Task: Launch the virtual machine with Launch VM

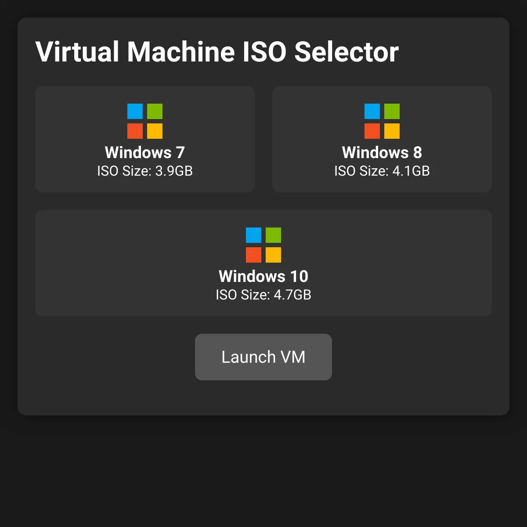Action: [x=263, y=357]
